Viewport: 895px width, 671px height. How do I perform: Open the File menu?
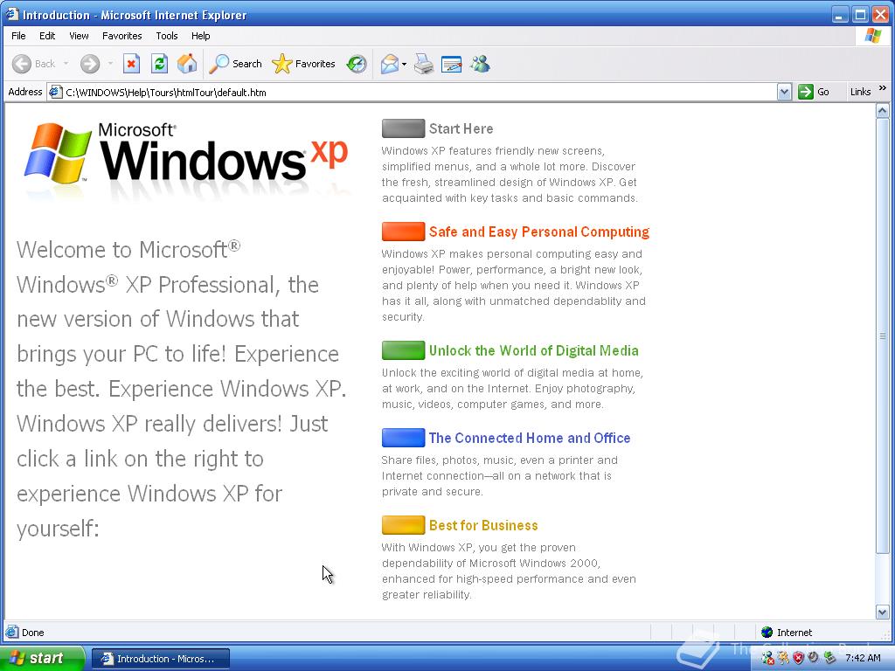pyautogui.click(x=18, y=35)
